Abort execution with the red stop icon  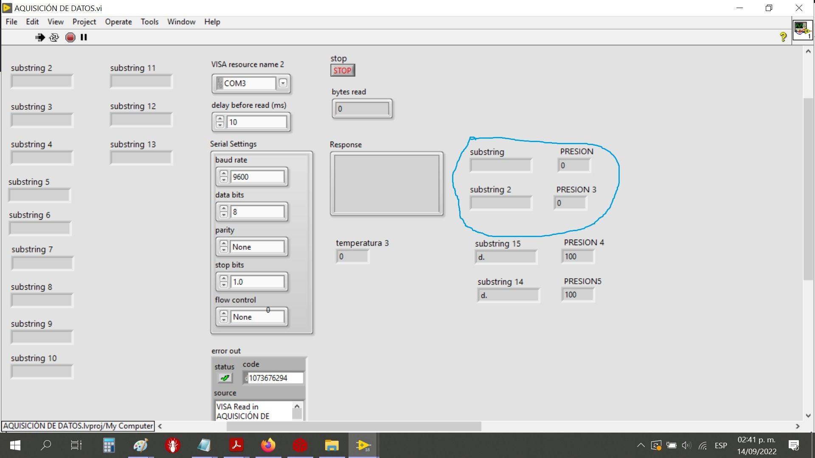point(70,37)
